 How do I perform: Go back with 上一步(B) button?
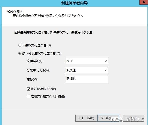[x=86, y=118]
